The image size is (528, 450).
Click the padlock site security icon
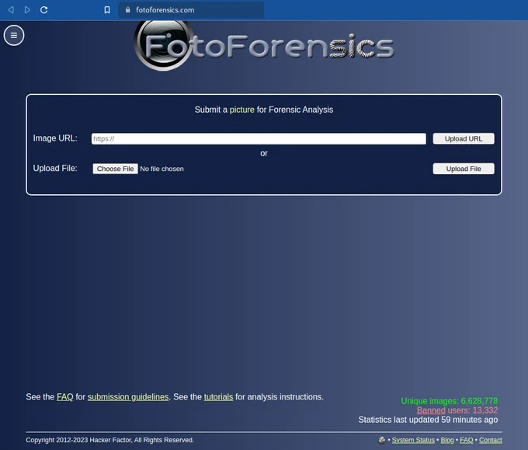127,10
